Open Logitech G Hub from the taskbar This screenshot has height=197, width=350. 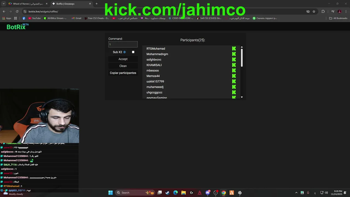click(x=191, y=193)
